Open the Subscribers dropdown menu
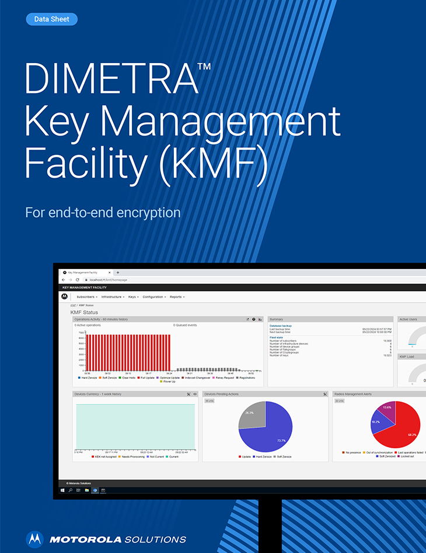 tap(86, 297)
